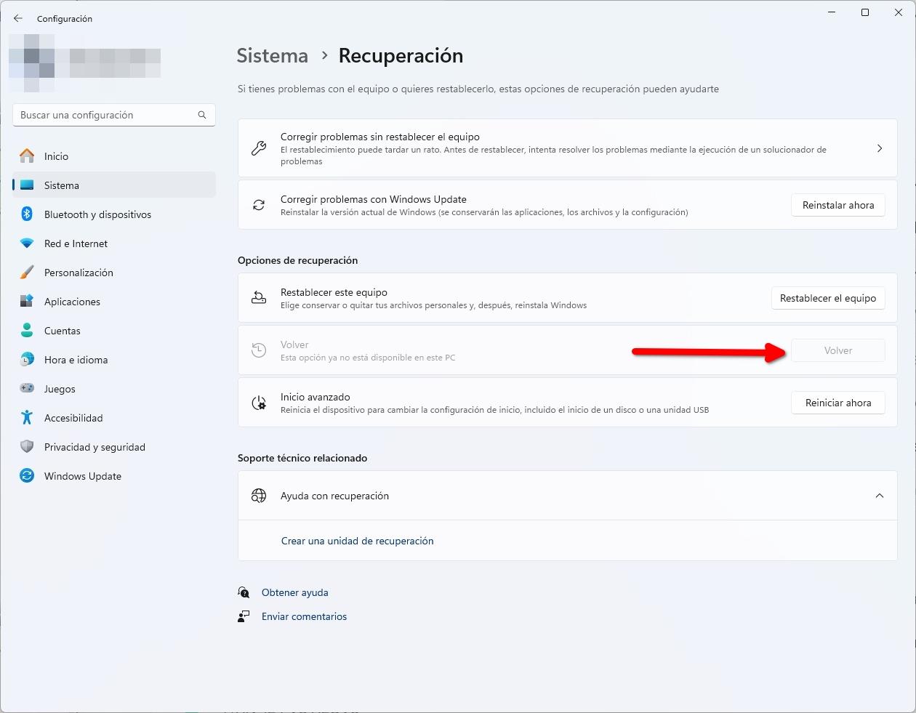The width and height of the screenshot is (916, 713).
Task: Open Crear una unidad de recuperación link
Action: [x=357, y=541]
